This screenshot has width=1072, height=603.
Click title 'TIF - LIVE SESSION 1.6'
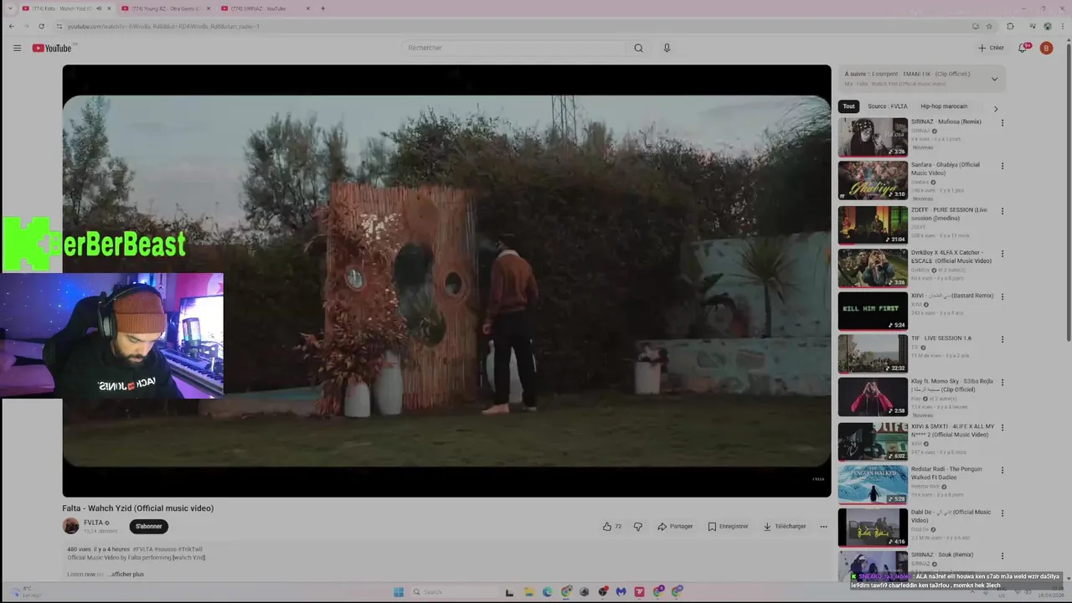[x=941, y=338]
